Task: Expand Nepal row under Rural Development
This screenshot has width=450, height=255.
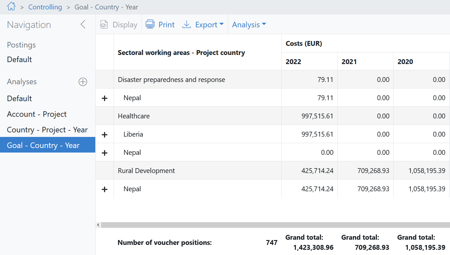Action: pos(104,189)
